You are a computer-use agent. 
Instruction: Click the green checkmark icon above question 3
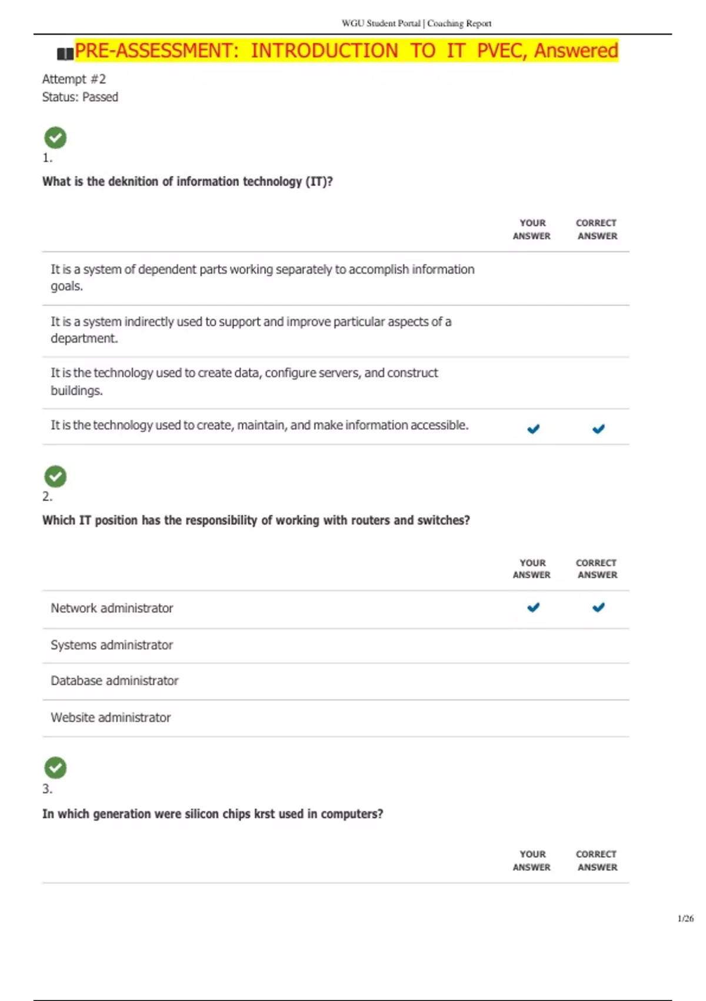tap(55, 767)
